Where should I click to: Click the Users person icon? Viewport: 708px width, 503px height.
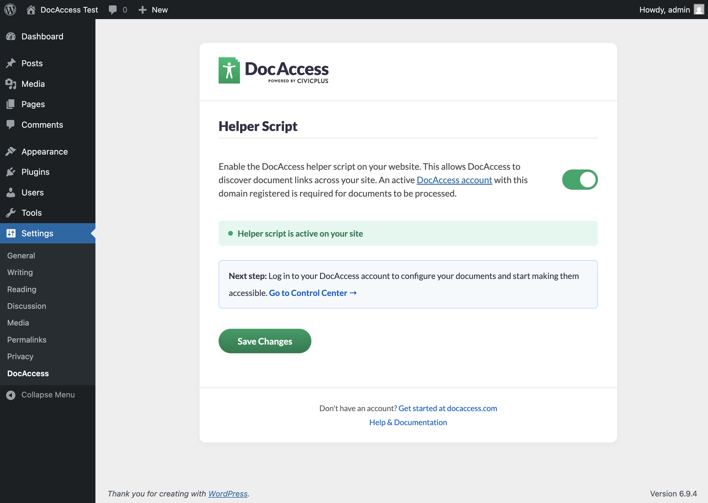pos(10,192)
